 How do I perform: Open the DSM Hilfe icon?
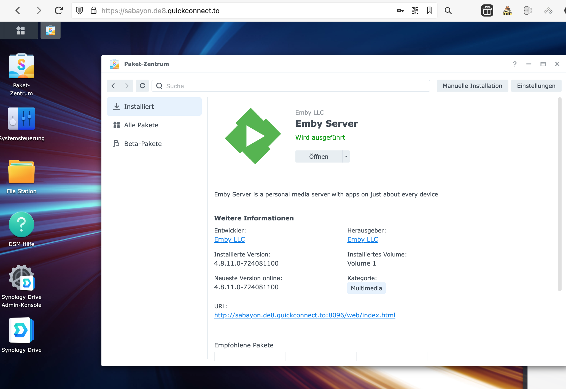click(21, 225)
